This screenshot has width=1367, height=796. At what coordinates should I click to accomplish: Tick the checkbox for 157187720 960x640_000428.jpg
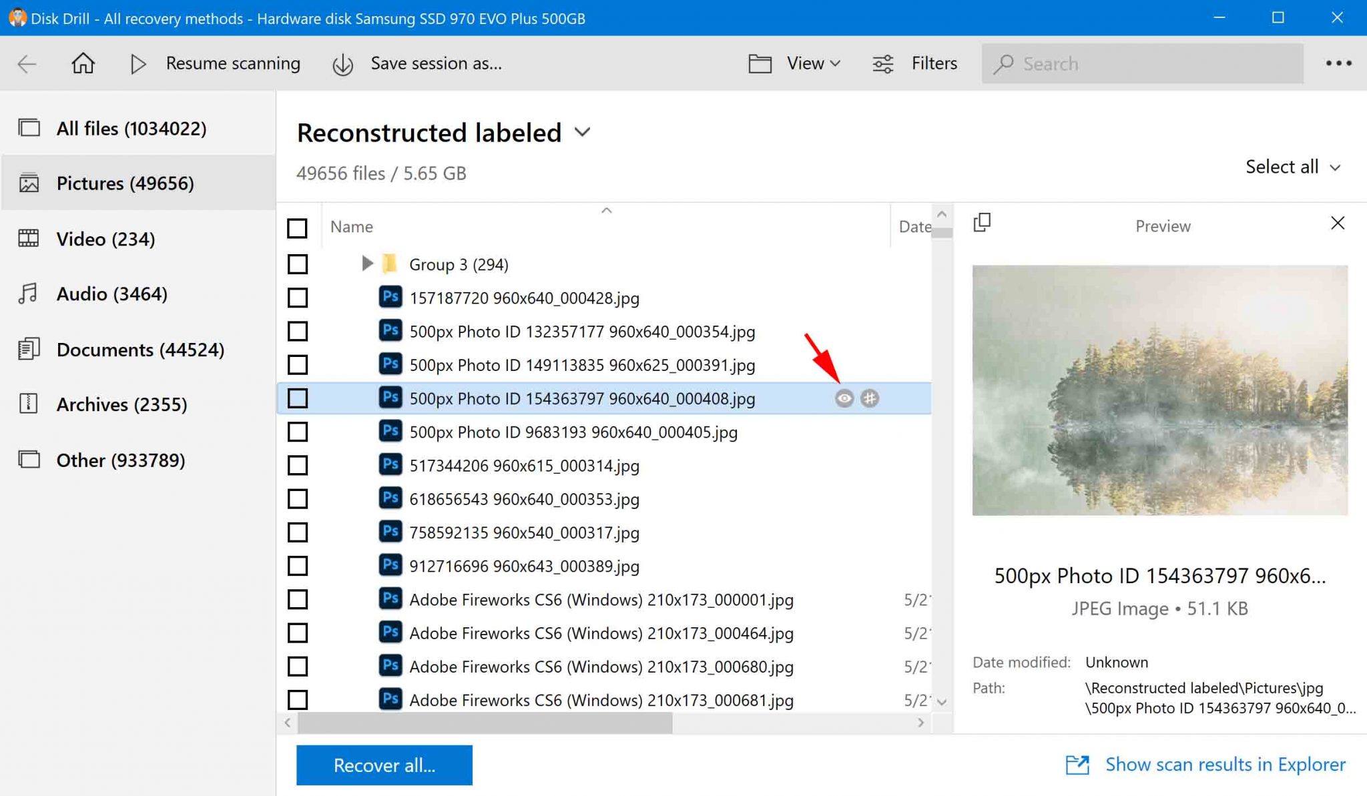pos(297,298)
